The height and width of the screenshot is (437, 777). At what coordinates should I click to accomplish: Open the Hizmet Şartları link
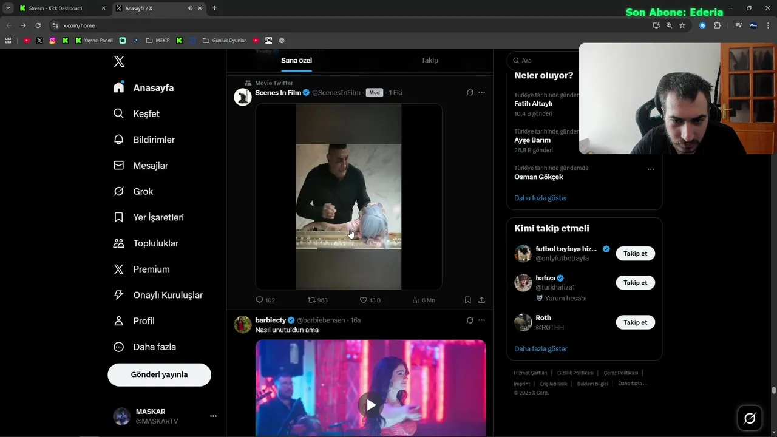530,373
